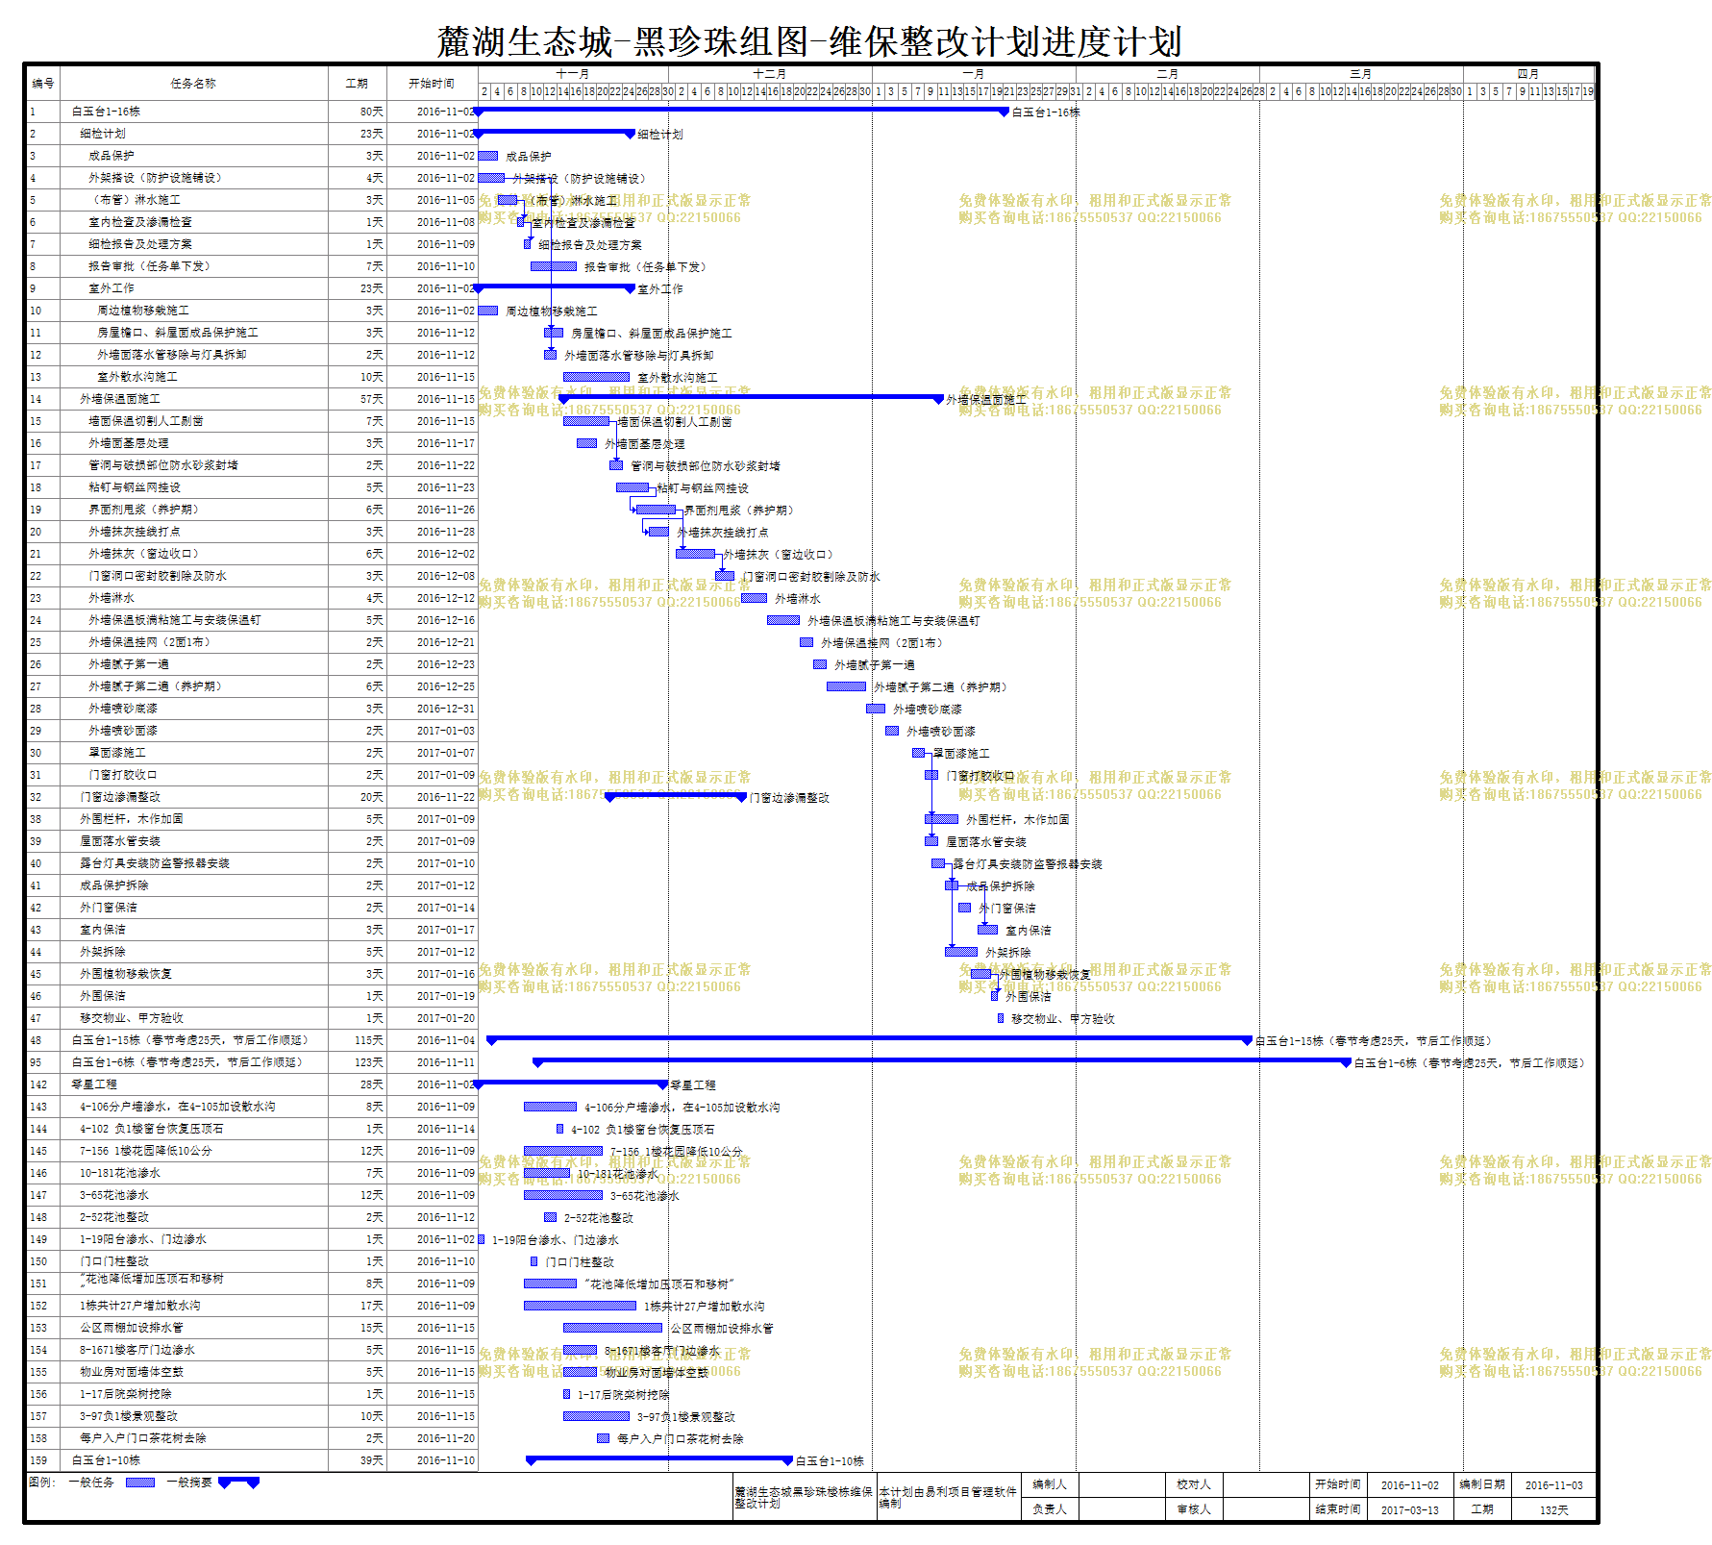Select row number 95 in the 编号 column

(x=43, y=1062)
